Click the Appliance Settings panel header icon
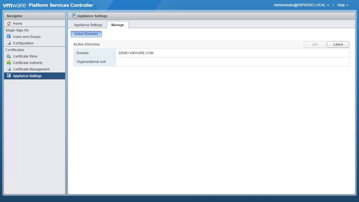Screen dimensions: 359x202 tap(74, 16)
